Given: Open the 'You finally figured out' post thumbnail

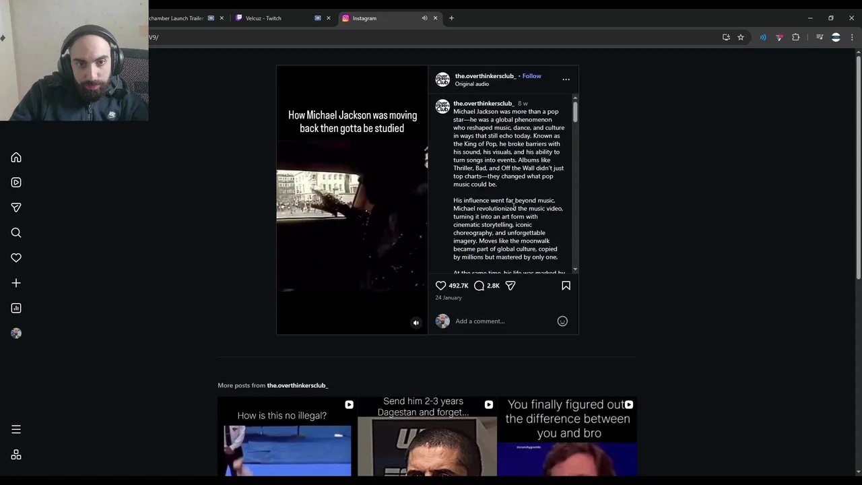Looking at the screenshot, I should pos(567,437).
